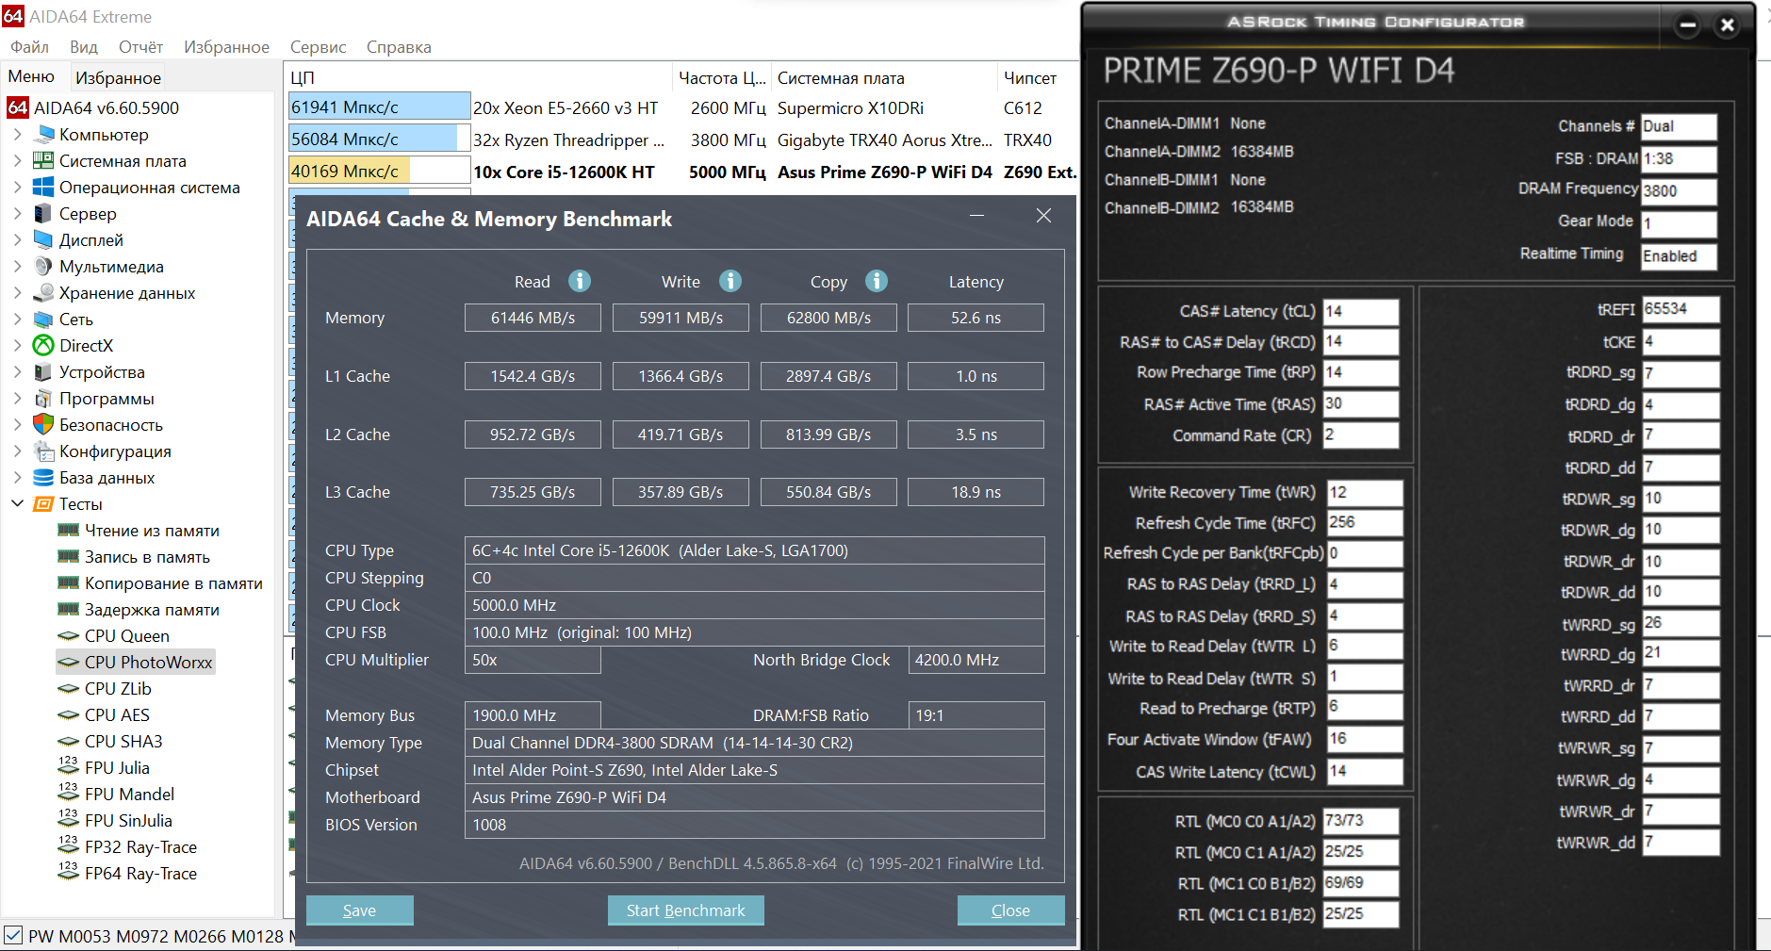Click the Command Rate (CR) field
The width and height of the screenshot is (1771, 951).
click(1361, 435)
